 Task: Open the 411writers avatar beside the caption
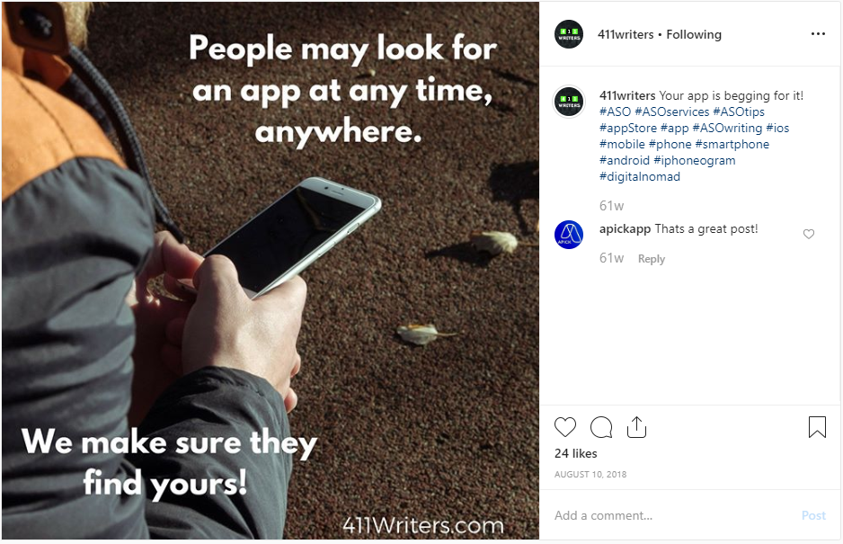click(569, 102)
